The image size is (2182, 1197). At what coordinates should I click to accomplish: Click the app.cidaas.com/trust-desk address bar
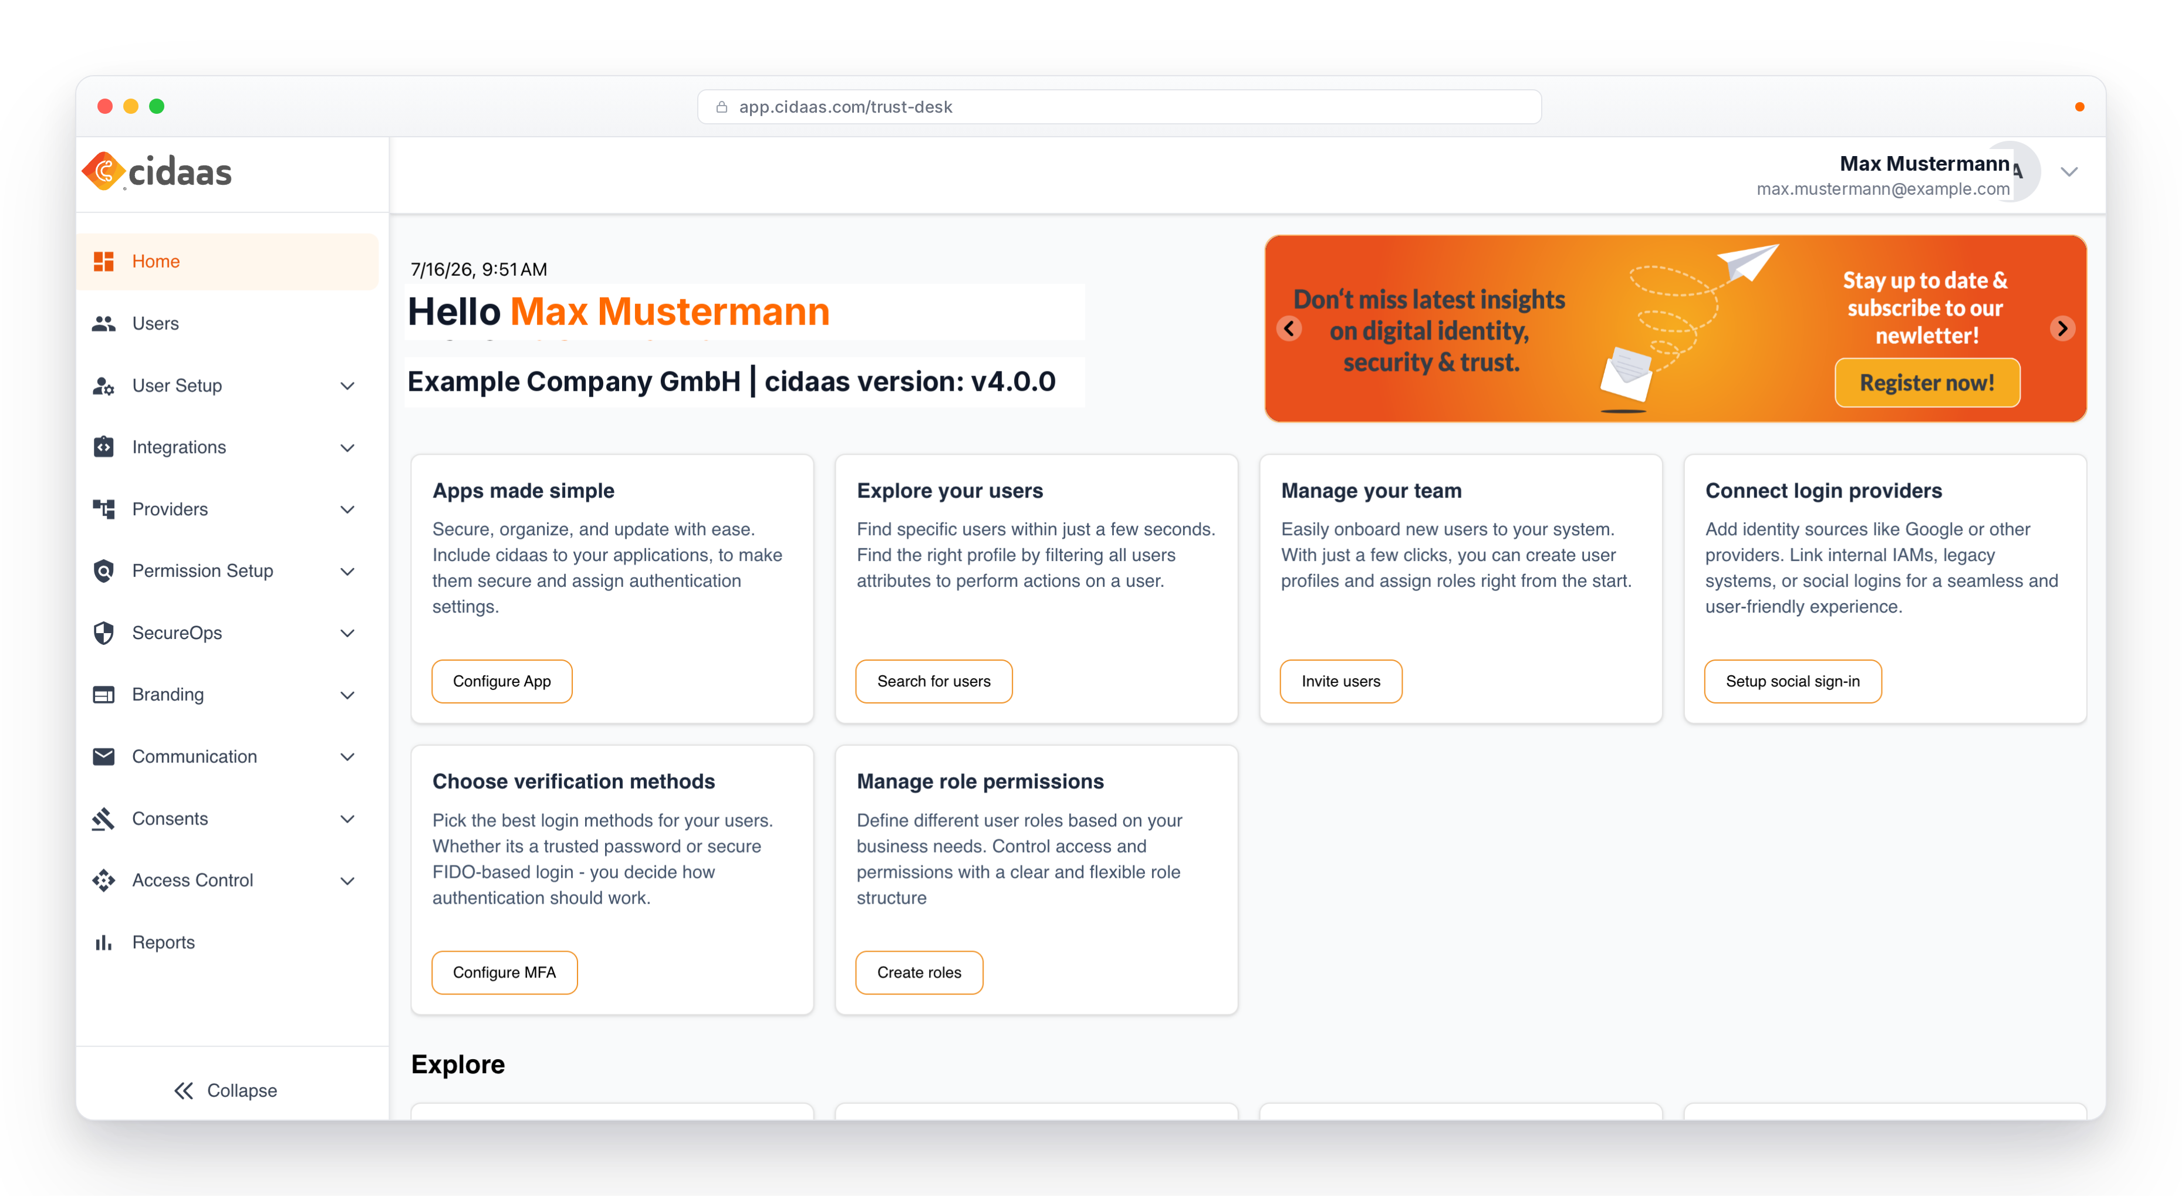[1119, 107]
